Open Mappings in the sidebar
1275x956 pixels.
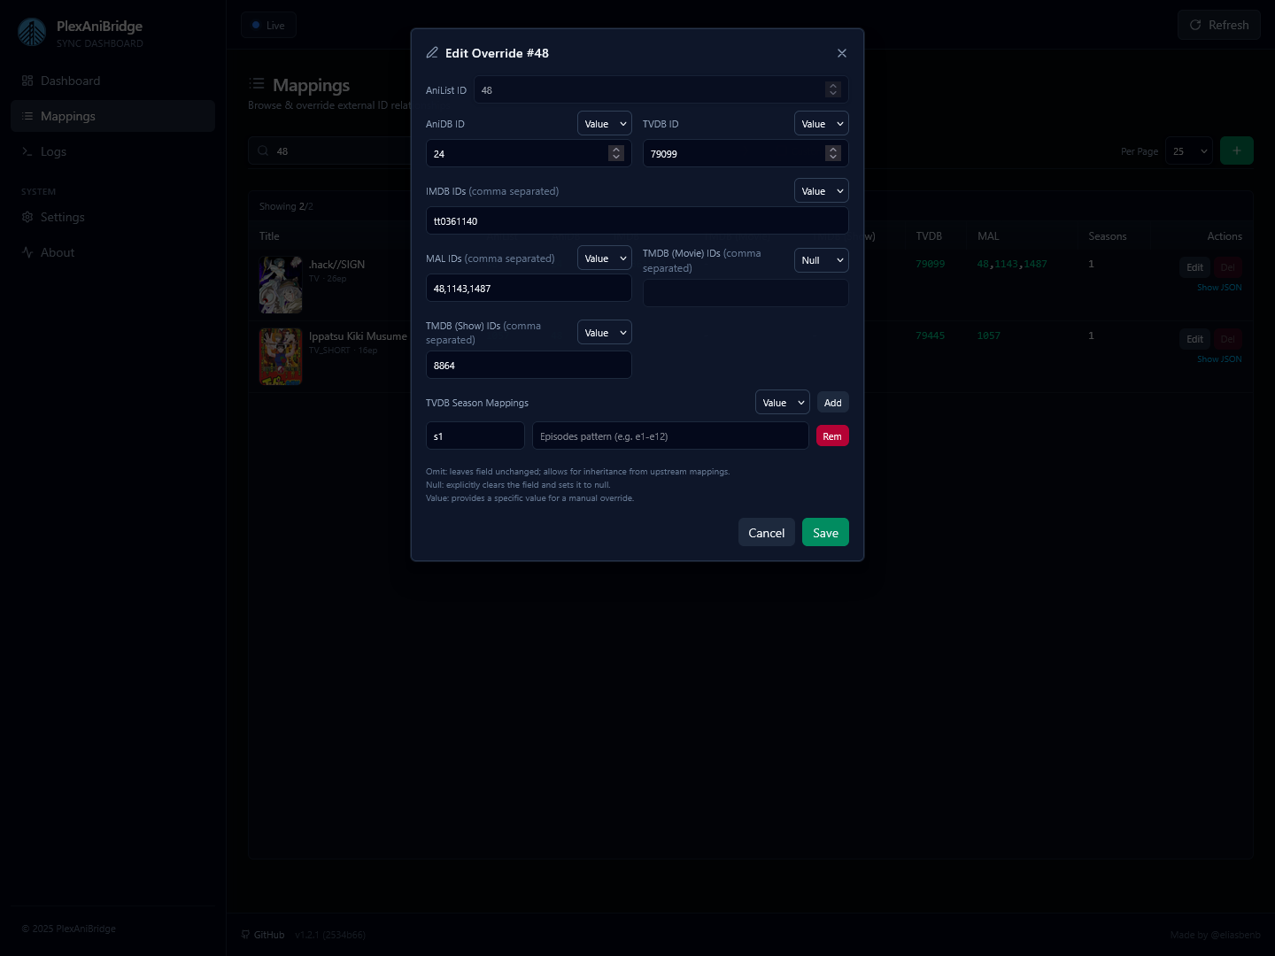coord(112,116)
